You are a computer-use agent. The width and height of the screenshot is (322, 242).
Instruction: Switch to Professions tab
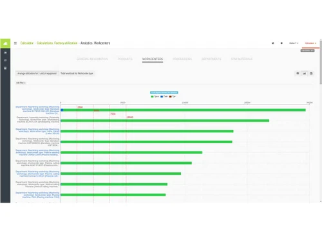click(x=182, y=59)
